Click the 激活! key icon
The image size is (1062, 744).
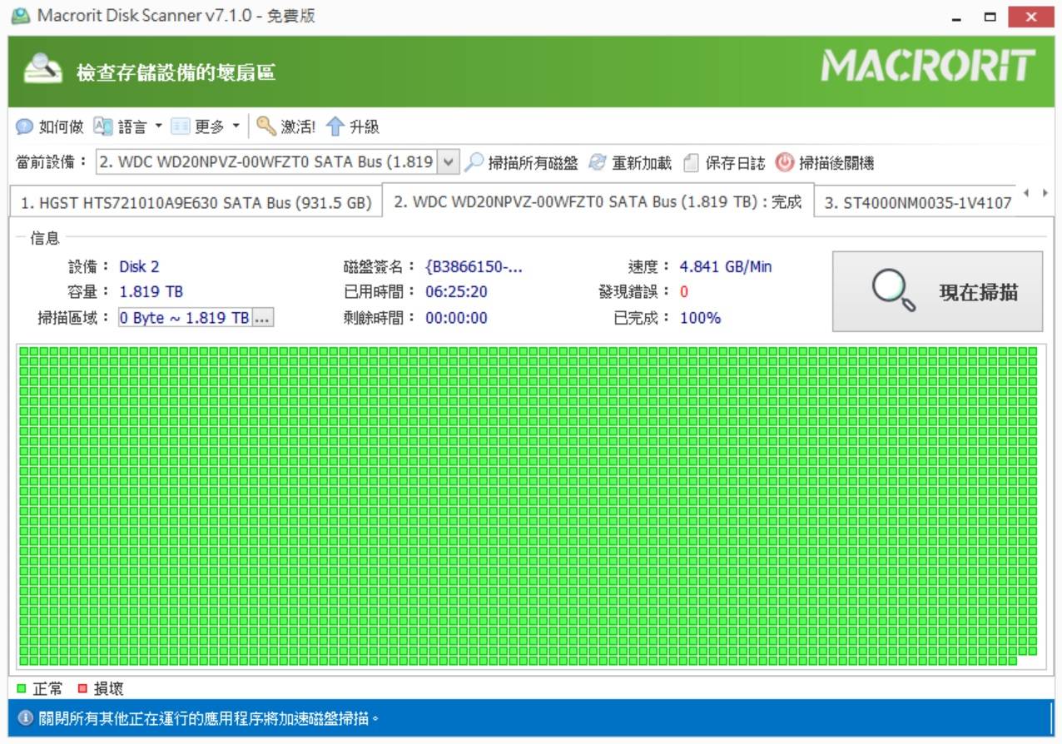266,126
